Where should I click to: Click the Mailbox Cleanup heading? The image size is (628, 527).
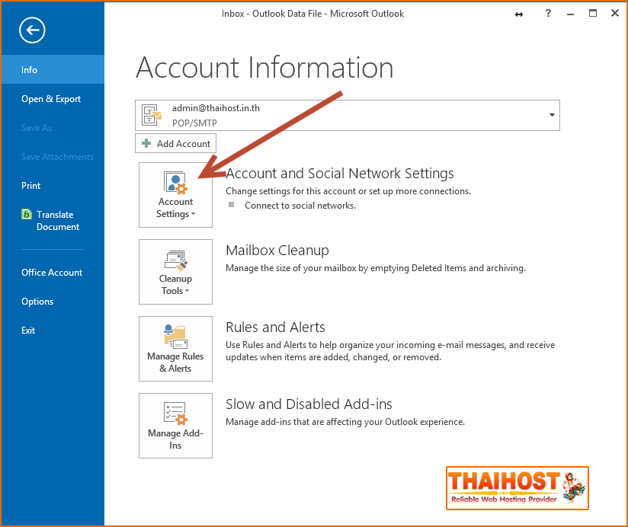click(x=277, y=250)
